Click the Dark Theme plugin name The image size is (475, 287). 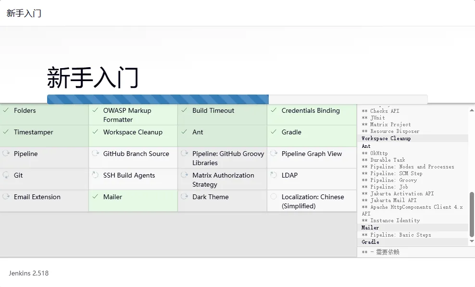click(211, 197)
